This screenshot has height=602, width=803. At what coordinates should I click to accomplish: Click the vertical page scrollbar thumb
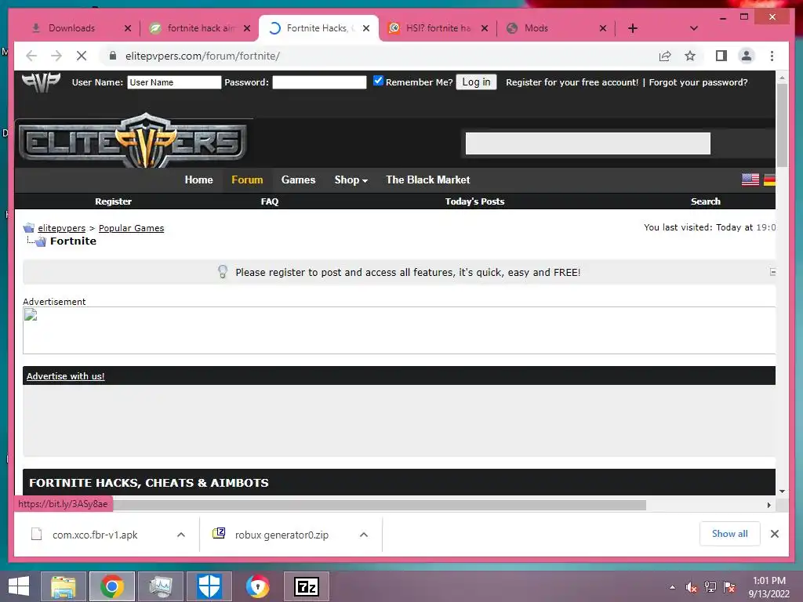(782, 125)
